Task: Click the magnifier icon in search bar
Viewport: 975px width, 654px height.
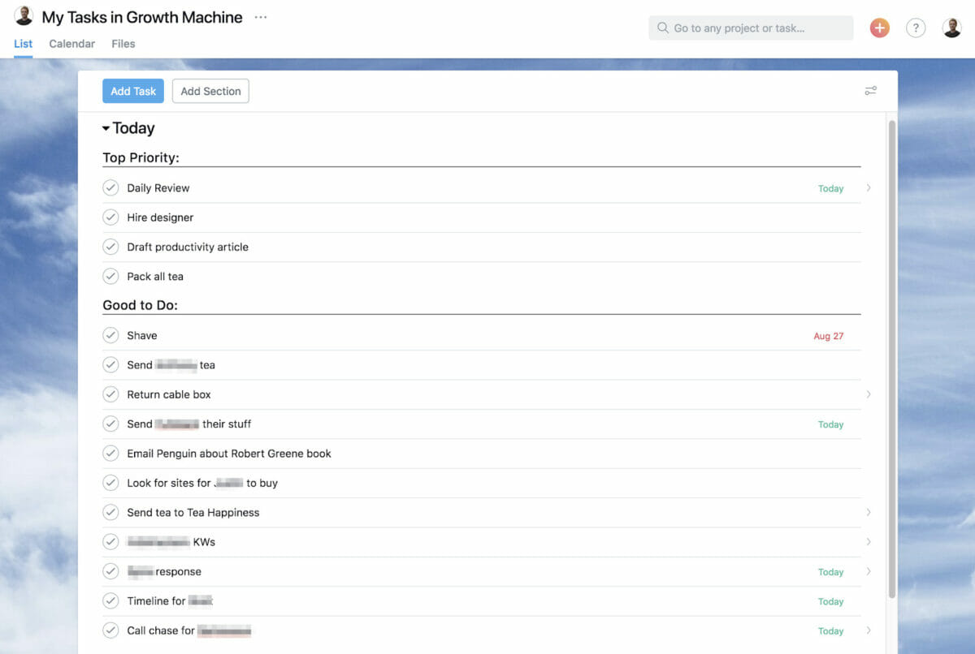Action: point(663,28)
